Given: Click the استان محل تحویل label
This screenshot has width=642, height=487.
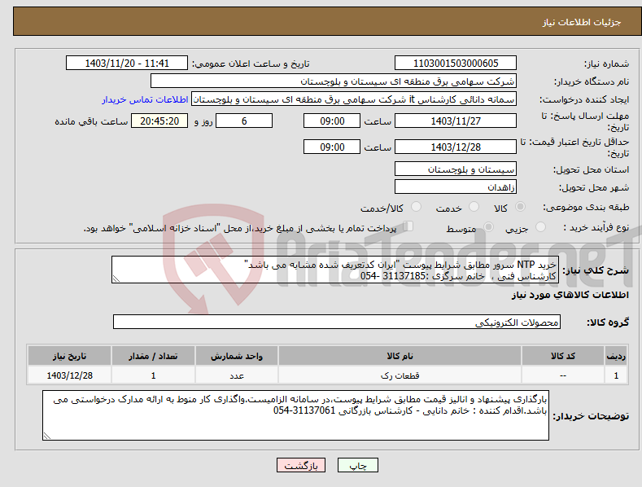Looking at the screenshot, I should [x=591, y=169].
